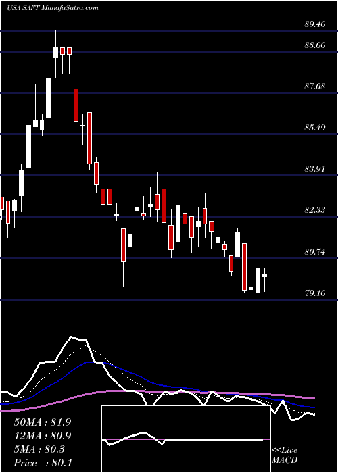
Task: Click the 83.91 price level label
Action: 315,169
